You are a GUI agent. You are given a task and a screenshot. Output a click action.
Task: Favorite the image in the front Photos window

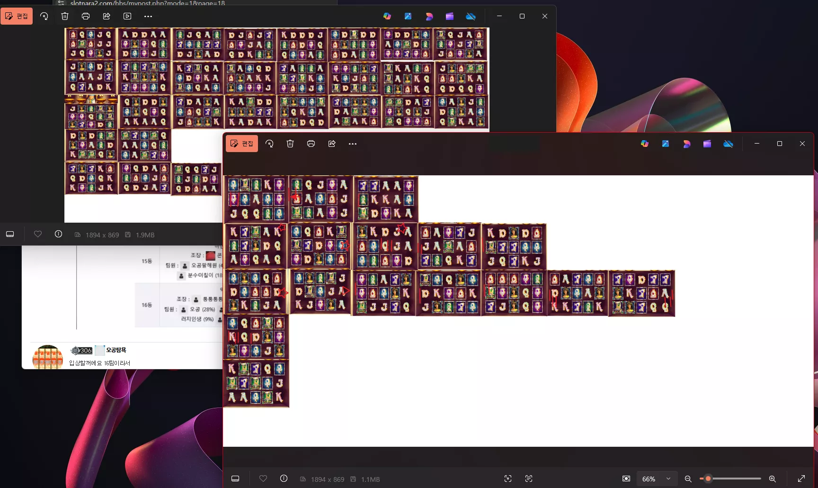[x=263, y=479]
